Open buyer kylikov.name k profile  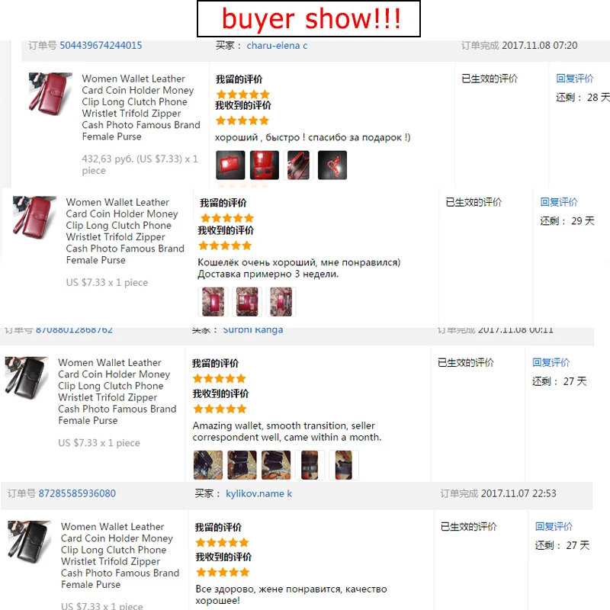[258, 493]
